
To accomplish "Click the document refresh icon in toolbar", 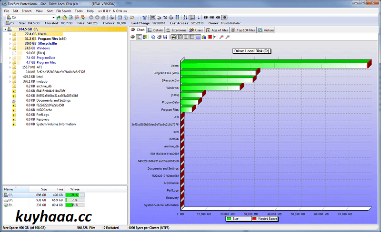I will (x=70, y=18).
